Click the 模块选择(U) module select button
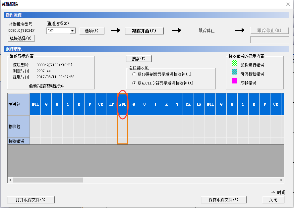Image resolution: width=294 pixels, height=208 pixels. tap(21, 38)
